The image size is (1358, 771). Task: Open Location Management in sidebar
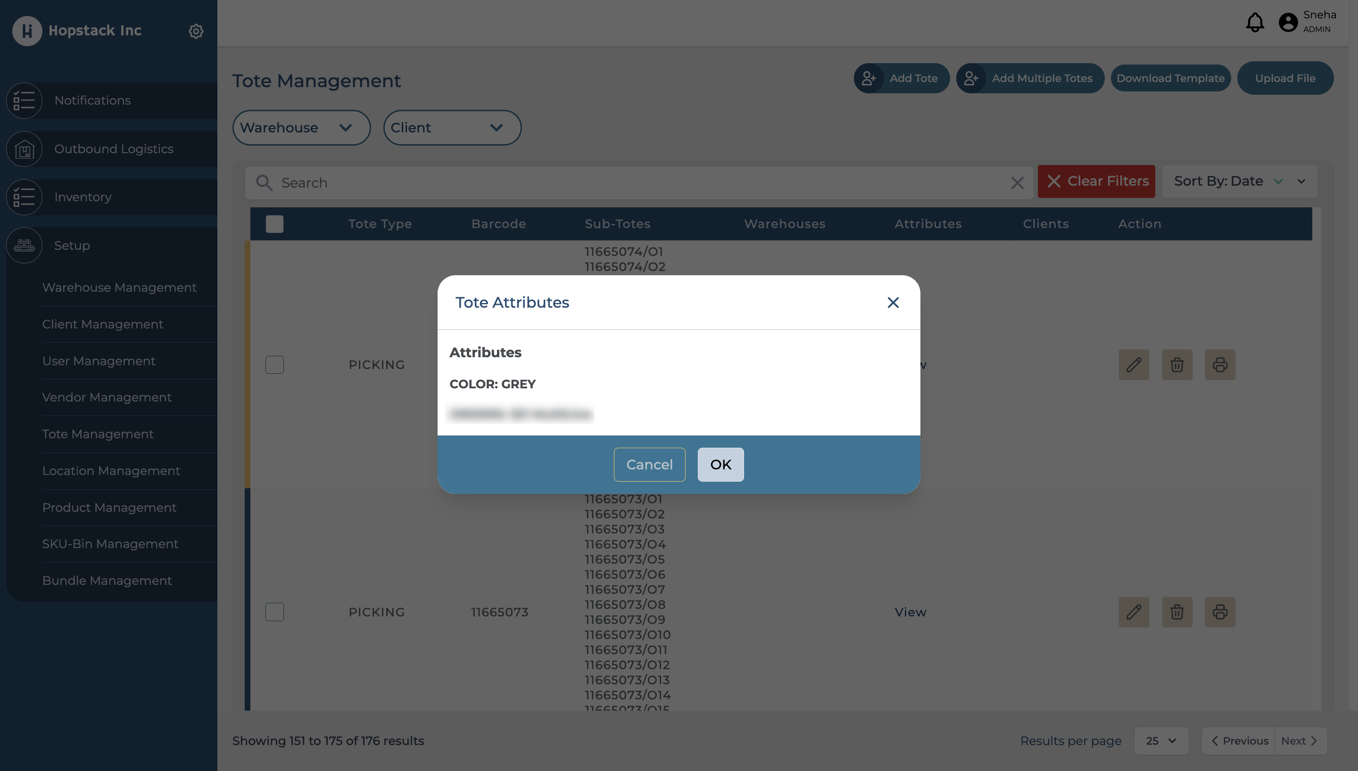pos(111,471)
